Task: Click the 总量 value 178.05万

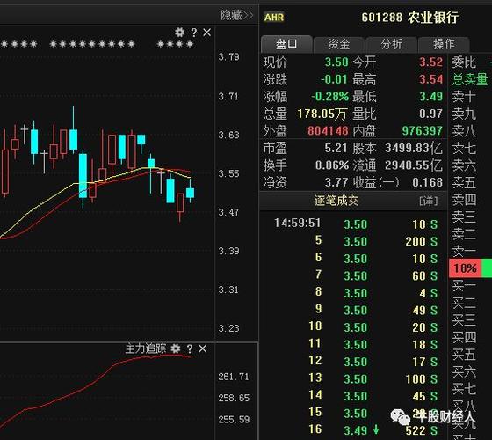Action: [322, 114]
